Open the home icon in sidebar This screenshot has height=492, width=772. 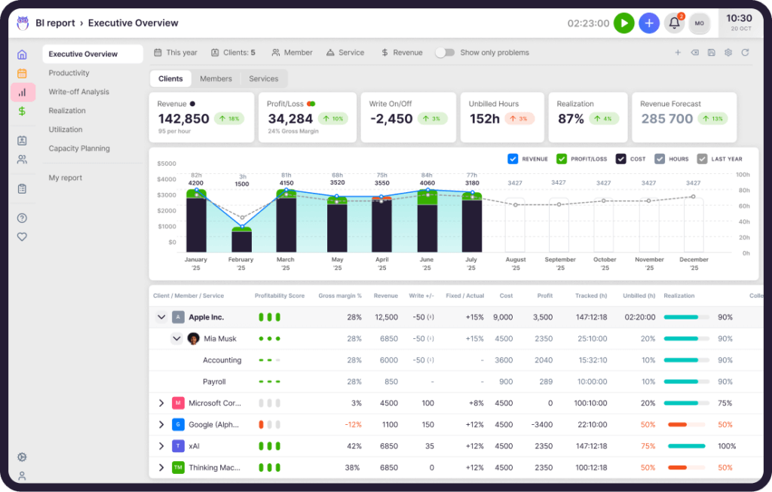[22, 54]
